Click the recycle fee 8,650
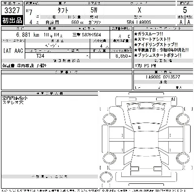Screen dimensions: 194x194 pos(123,56)
